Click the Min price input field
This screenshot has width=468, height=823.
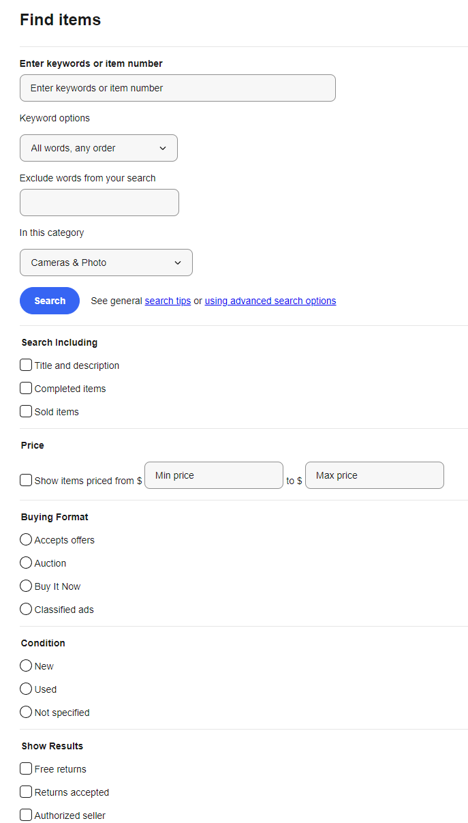coord(213,475)
